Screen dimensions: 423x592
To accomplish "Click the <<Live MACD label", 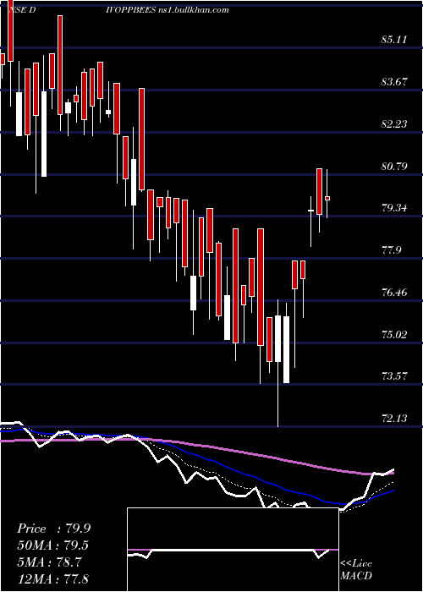I will [x=356, y=570].
